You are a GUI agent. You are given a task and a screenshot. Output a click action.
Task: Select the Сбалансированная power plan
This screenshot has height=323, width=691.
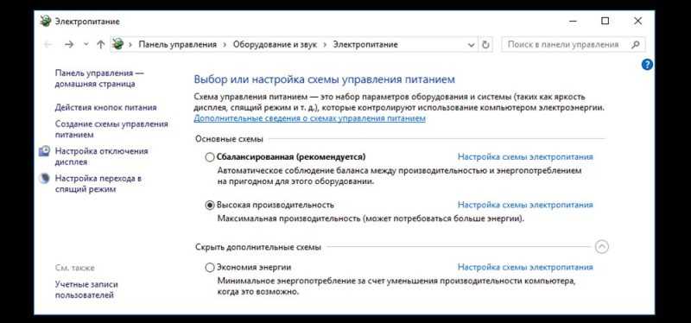pos(210,157)
